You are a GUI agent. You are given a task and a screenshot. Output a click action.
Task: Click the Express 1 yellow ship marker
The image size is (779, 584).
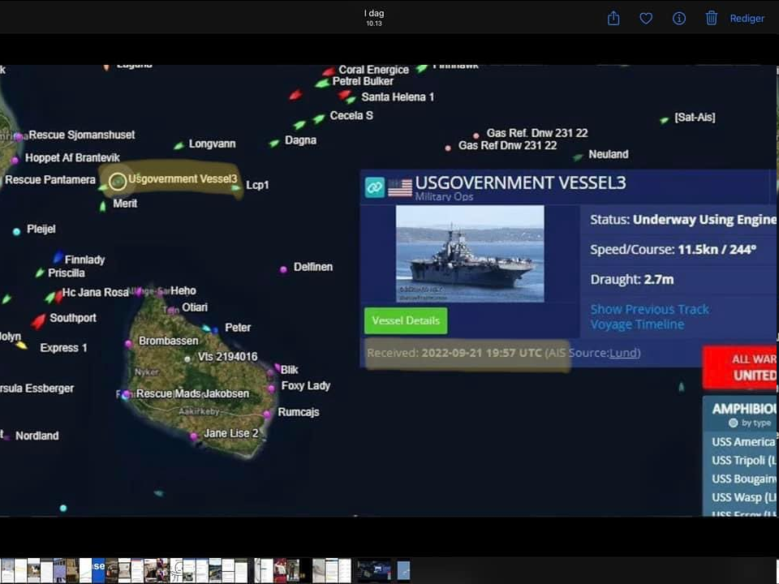[21, 345]
